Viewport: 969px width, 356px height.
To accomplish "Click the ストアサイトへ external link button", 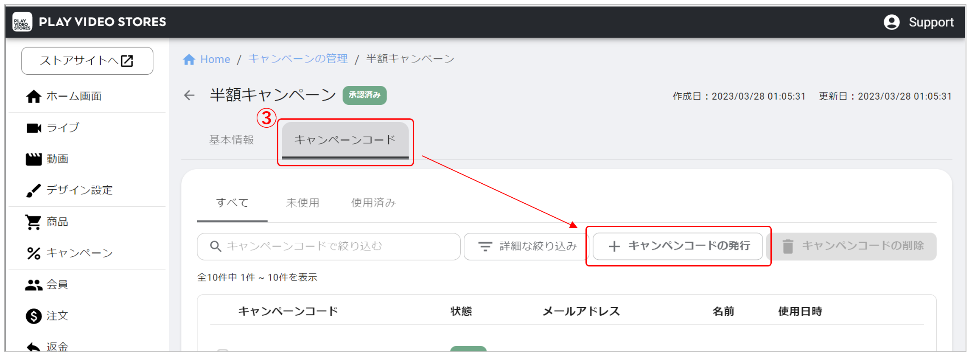I will (87, 61).
